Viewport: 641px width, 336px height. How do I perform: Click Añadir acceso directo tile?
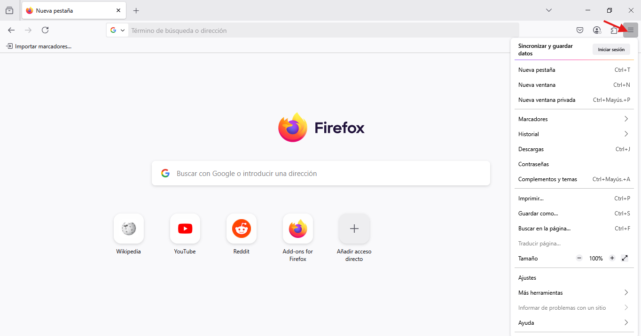(x=354, y=238)
